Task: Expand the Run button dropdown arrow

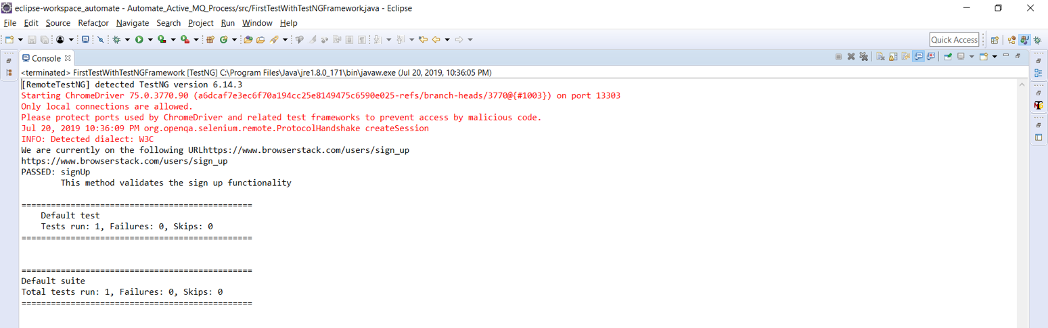Action: pyautogui.click(x=150, y=40)
